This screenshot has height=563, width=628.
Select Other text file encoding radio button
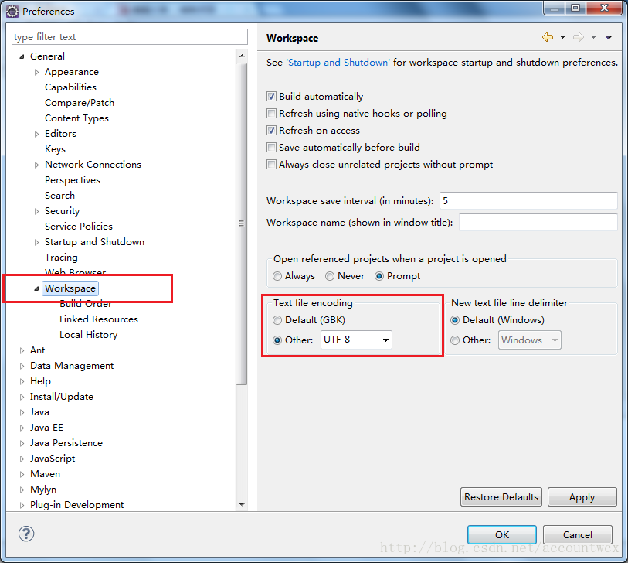[x=277, y=340]
